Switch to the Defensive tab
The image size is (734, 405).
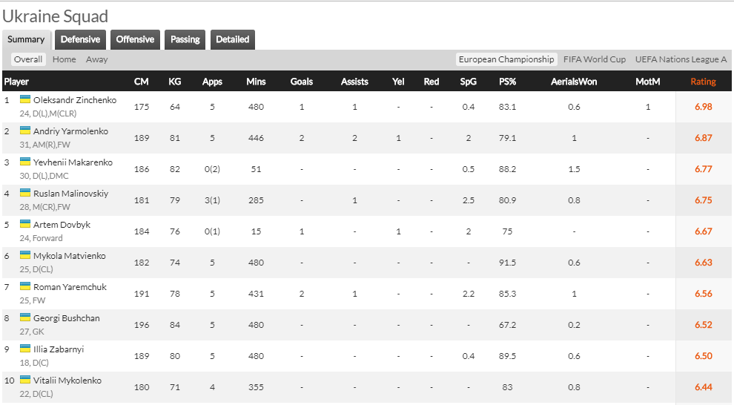80,39
